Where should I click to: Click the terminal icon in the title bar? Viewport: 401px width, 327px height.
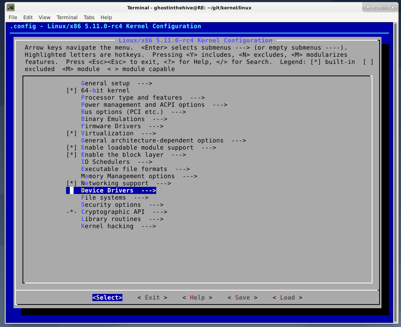11,7
